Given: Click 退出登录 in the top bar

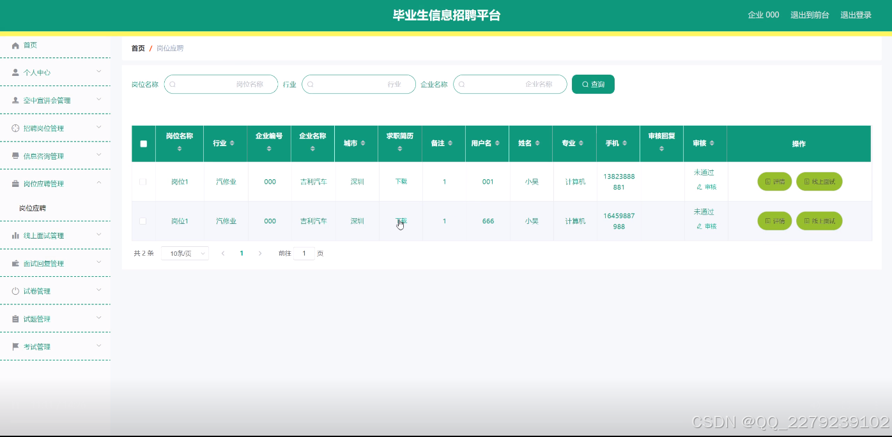Looking at the screenshot, I should point(856,14).
